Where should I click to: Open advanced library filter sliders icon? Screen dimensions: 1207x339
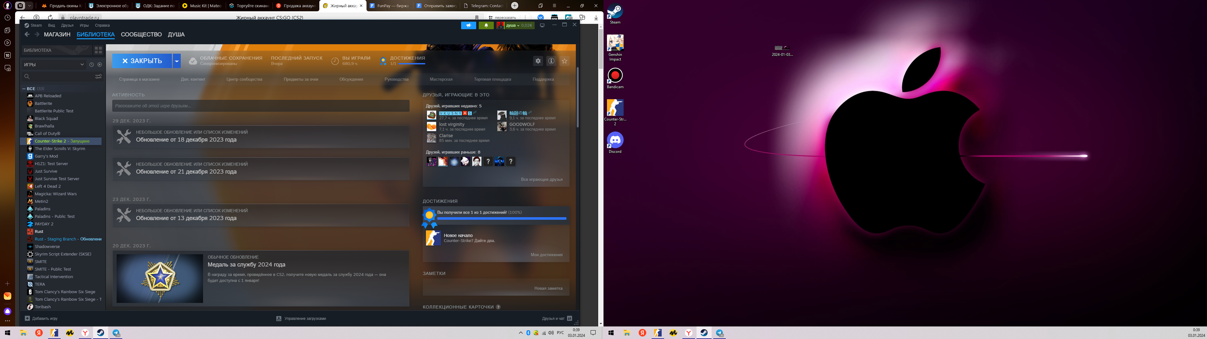tap(98, 76)
